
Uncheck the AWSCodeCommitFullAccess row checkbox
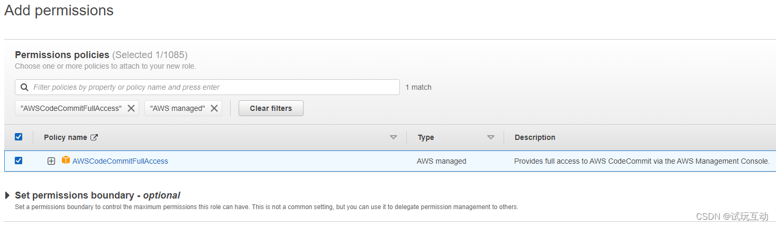click(19, 161)
